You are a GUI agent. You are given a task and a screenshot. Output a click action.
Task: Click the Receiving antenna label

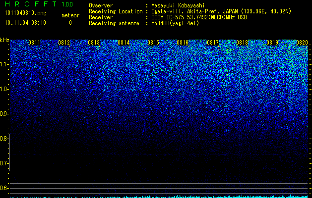[114, 23]
